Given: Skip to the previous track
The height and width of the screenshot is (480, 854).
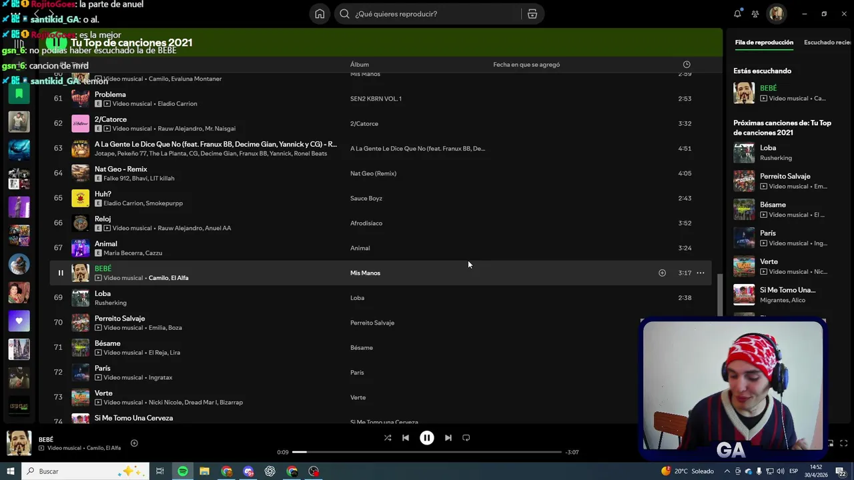Looking at the screenshot, I should pyautogui.click(x=405, y=438).
